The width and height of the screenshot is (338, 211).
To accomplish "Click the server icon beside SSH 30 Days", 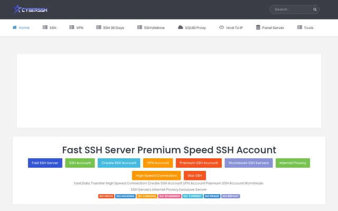I will point(99,27).
